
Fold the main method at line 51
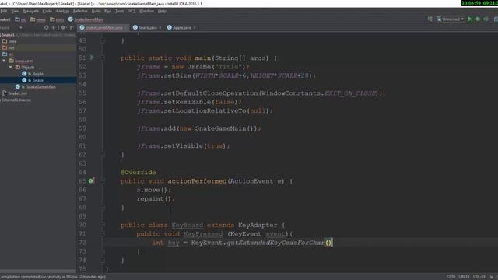(x=102, y=58)
